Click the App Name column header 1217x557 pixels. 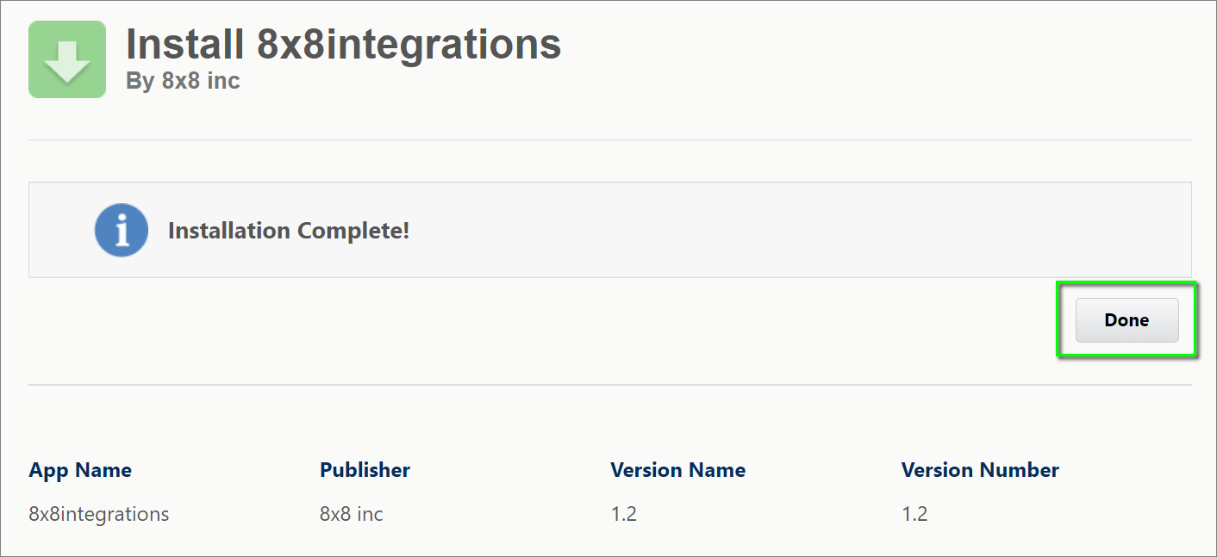80,470
